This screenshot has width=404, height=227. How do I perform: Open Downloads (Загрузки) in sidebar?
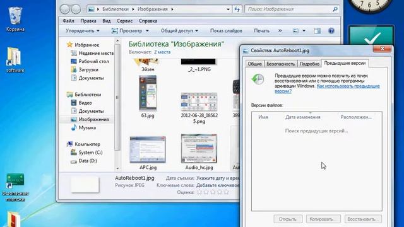click(85, 69)
